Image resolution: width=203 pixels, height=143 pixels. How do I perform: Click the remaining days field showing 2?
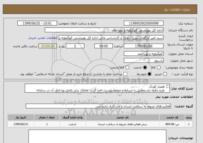point(75,46)
